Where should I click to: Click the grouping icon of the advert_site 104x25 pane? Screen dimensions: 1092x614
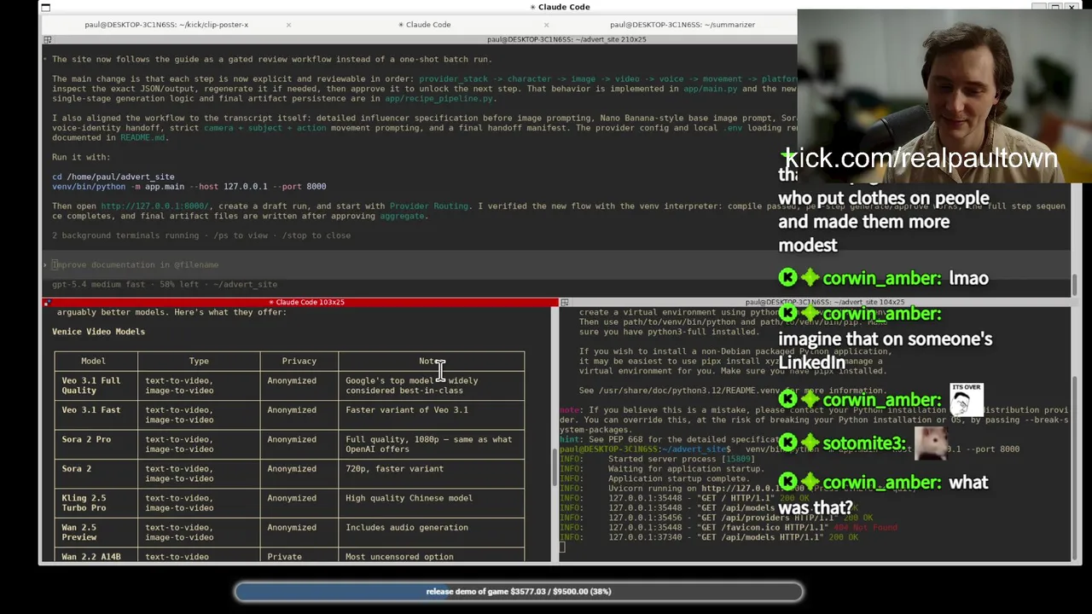[x=564, y=302]
